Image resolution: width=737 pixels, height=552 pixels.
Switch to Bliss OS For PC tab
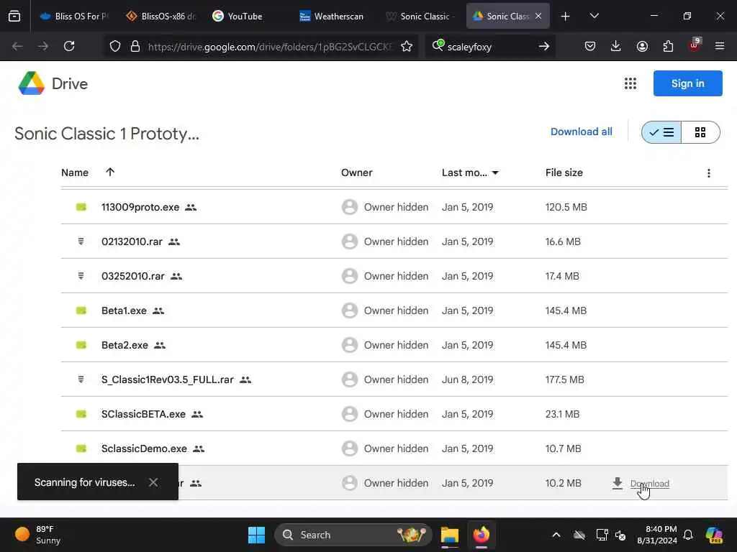click(x=74, y=16)
